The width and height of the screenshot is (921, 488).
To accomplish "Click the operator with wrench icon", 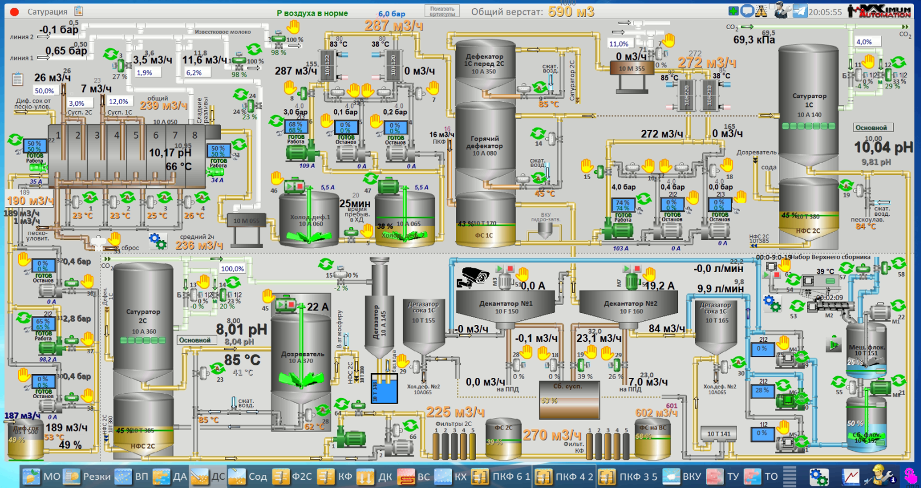I will click(x=782, y=10).
